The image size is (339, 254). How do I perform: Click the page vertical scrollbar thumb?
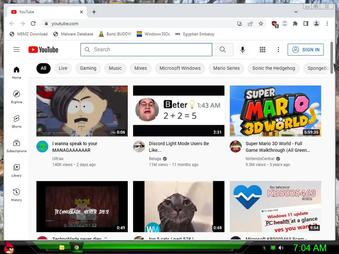pos(332,58)
